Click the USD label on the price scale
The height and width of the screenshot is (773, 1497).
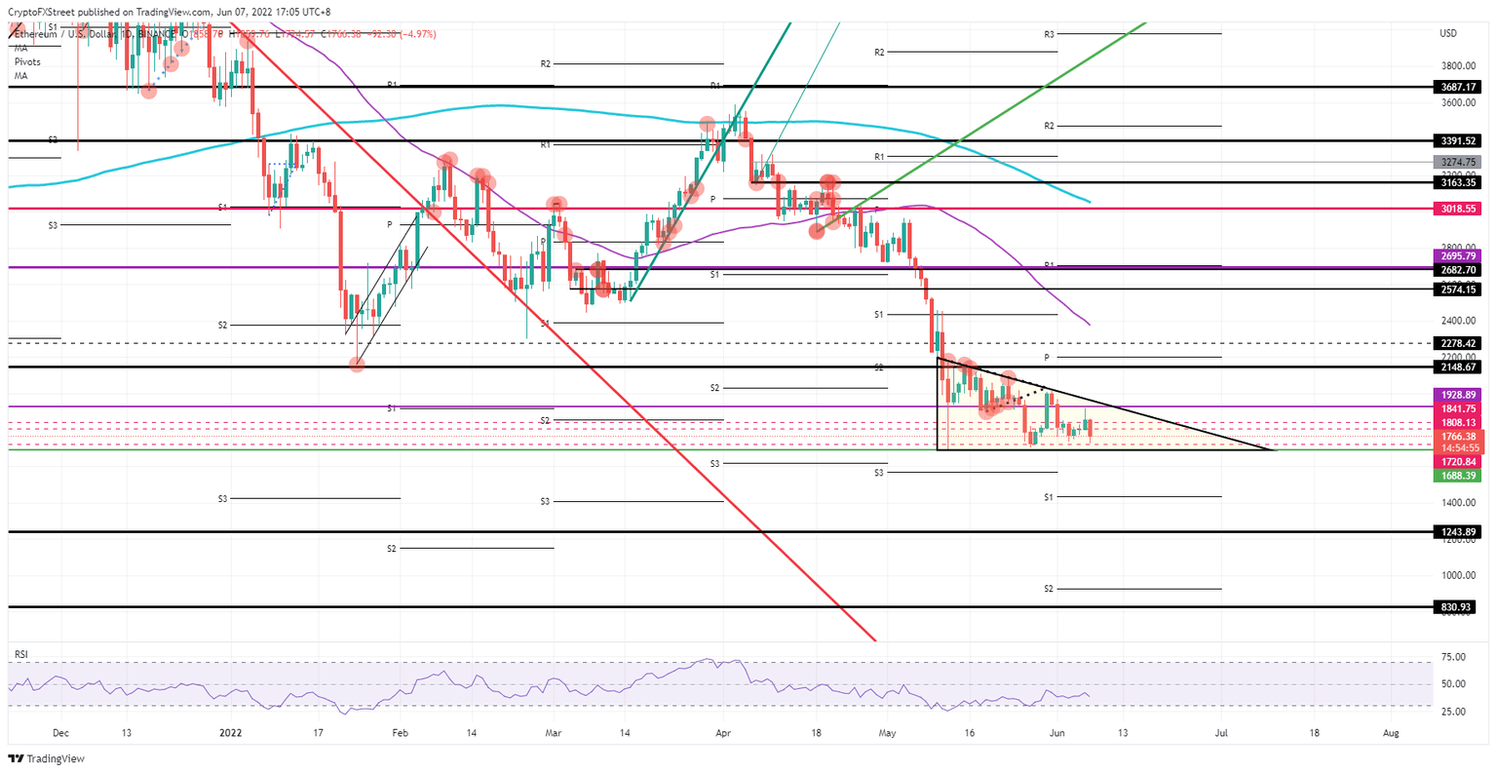point(1448,32)
